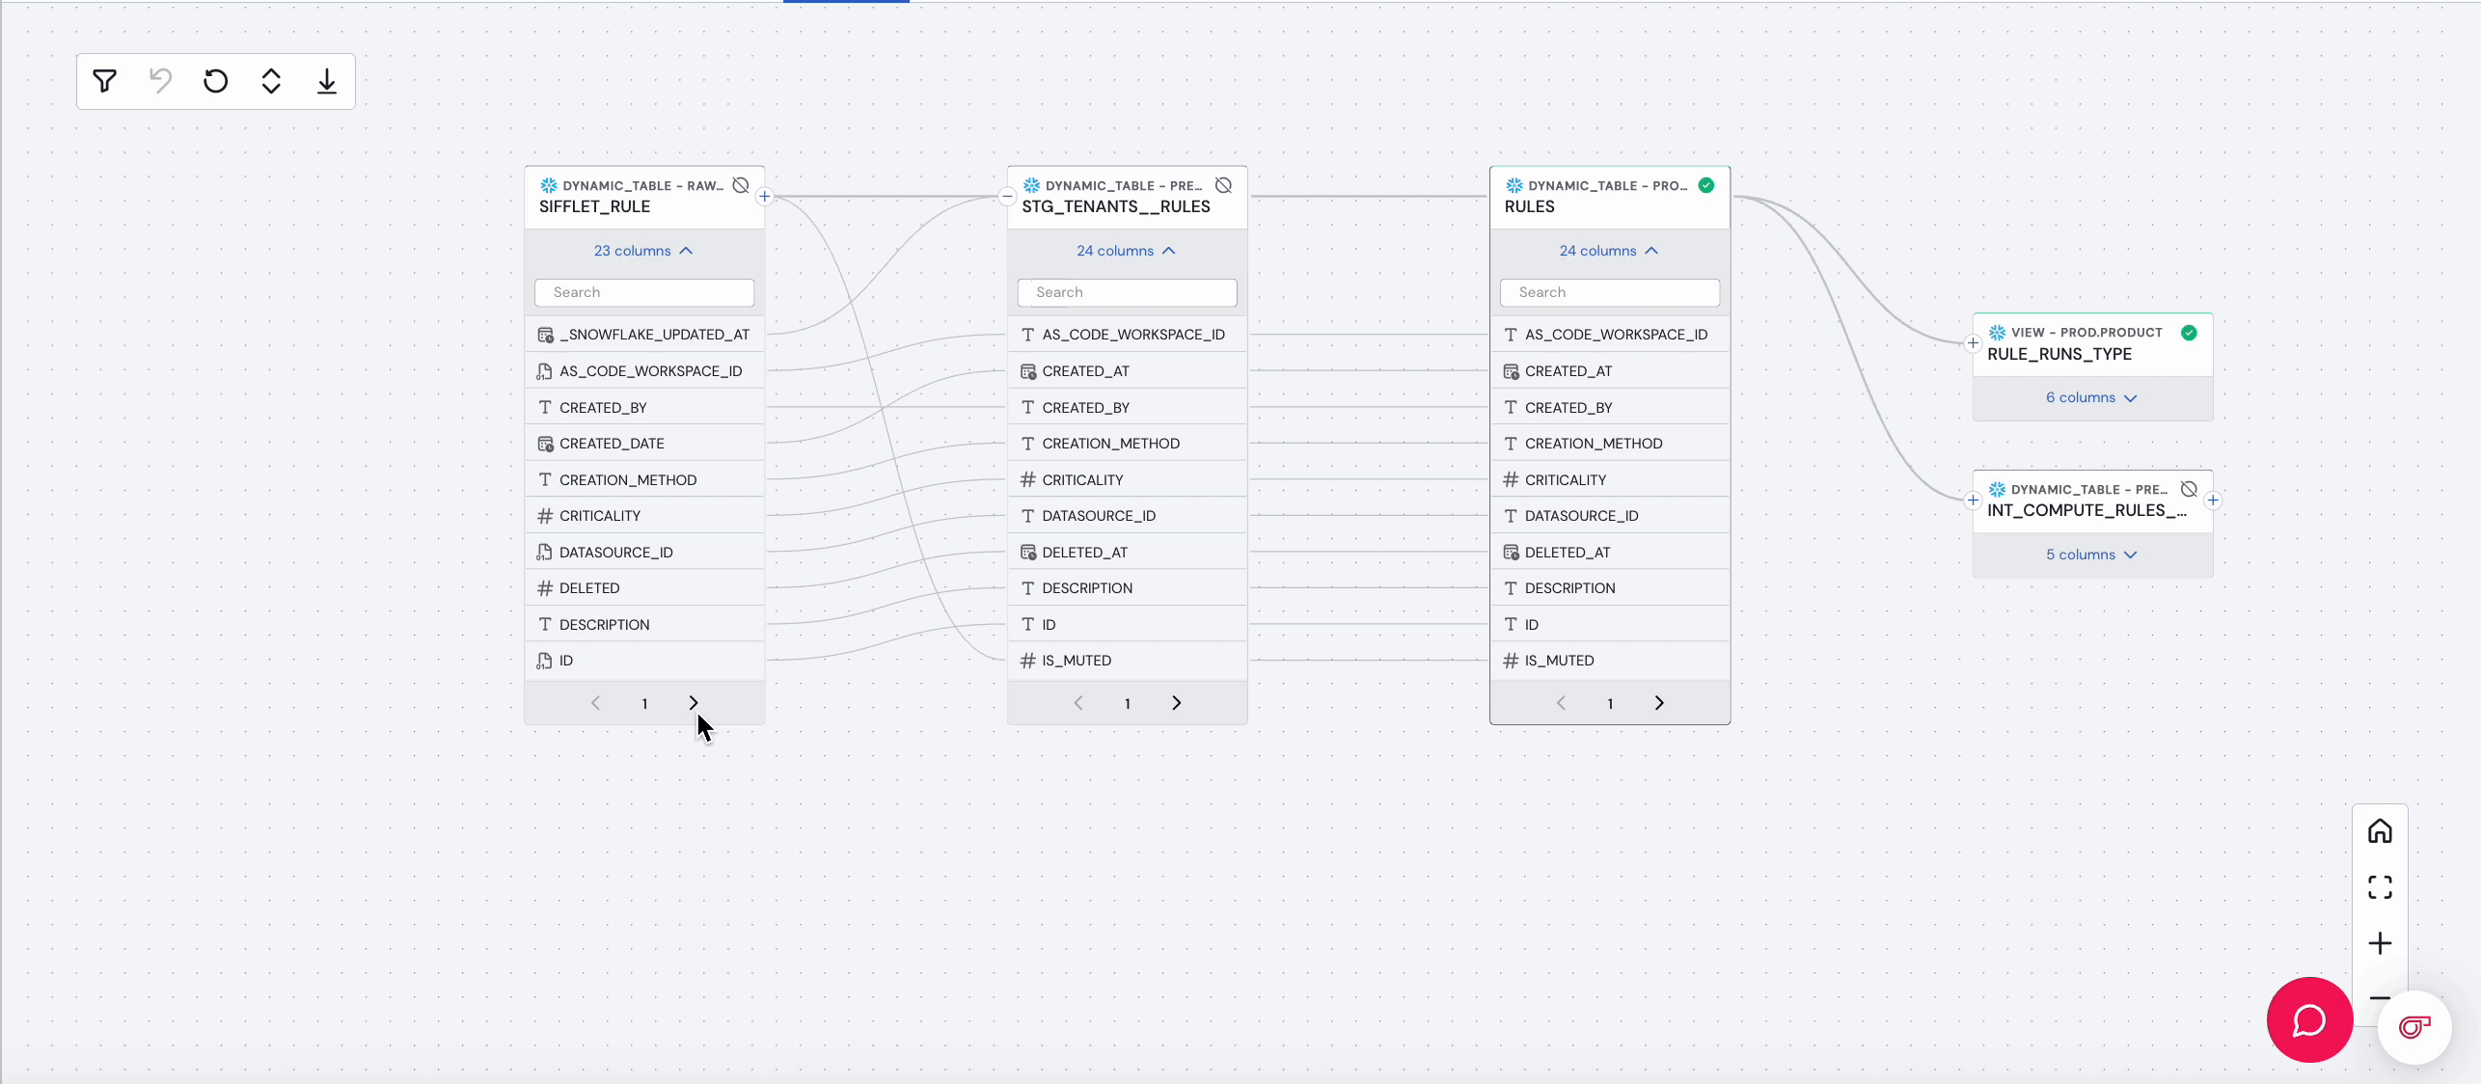Zoom in with the plus icon
The height and width of the screenshot is (1084, 2481).
(2380, 943)
